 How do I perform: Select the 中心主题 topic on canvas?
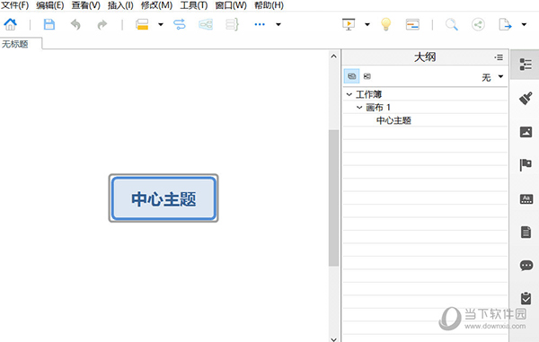point(163,198)
